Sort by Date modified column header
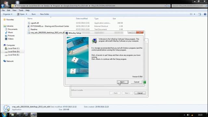The width and height of the screenshot is (208, 117). [x=82, y=19]
